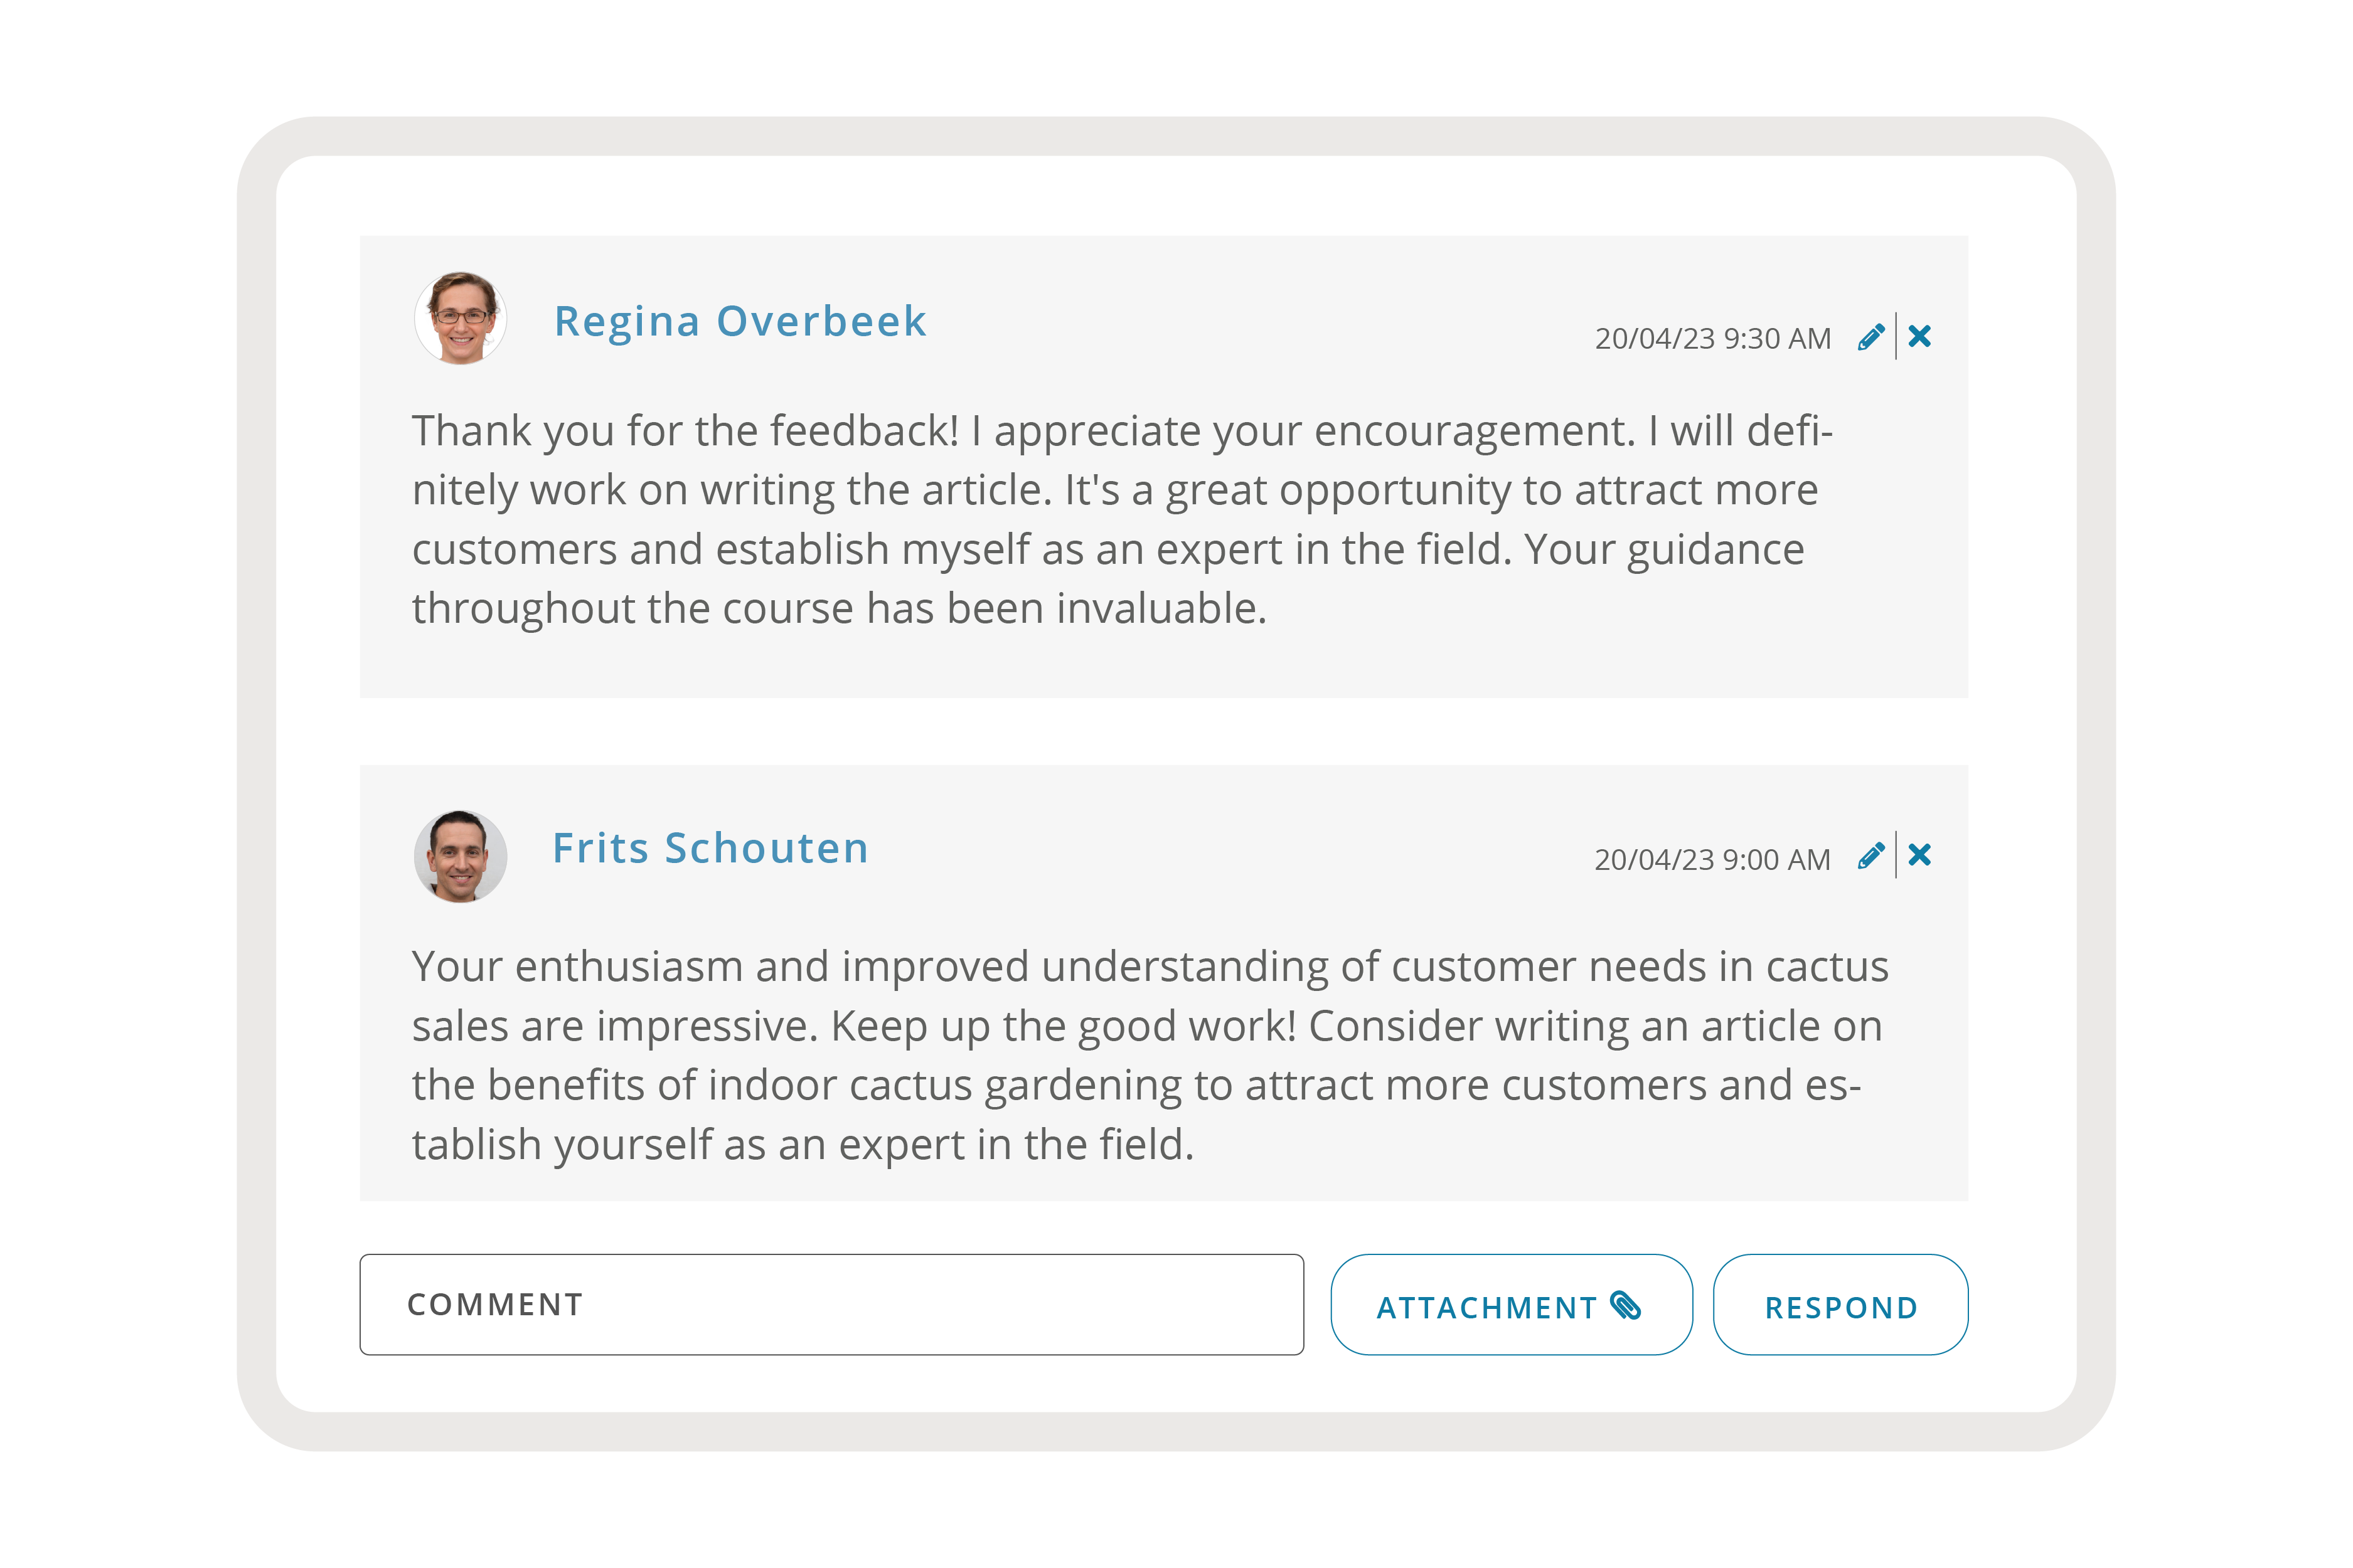Open Regina Overbeek's profile name link
Image resolution: width=2353 pixels, height=1568 pixels.
click(x=740, y=322)
